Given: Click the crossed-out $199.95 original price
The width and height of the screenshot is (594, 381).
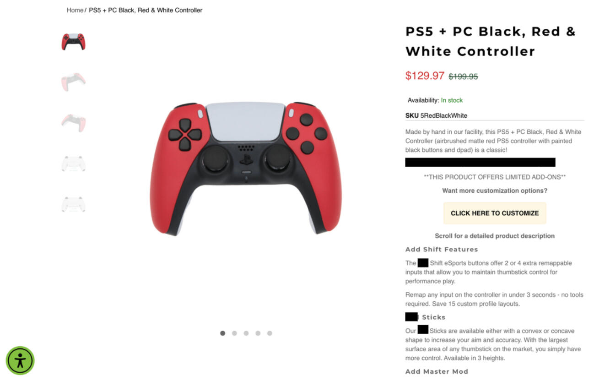Looking at the screenshot, I should (463, 77).
